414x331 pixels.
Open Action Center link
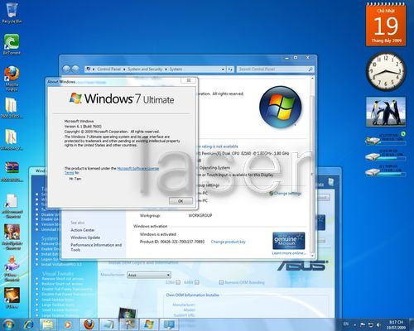[83, 230]
